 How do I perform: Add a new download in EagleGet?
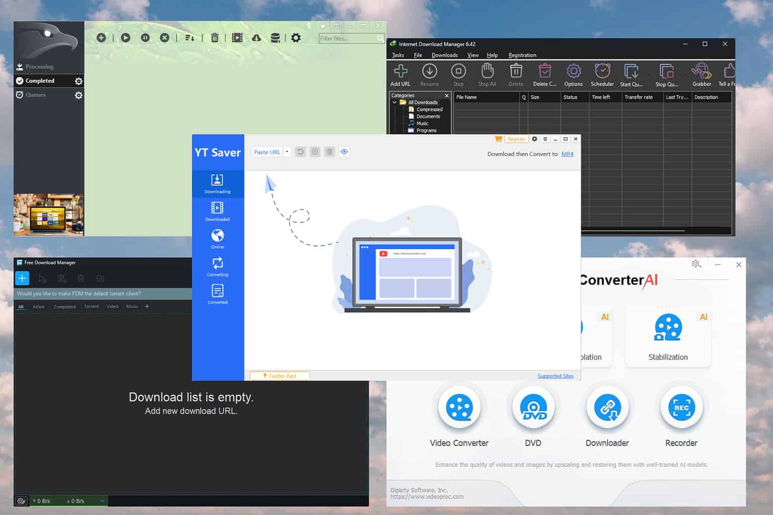[101, 37]
